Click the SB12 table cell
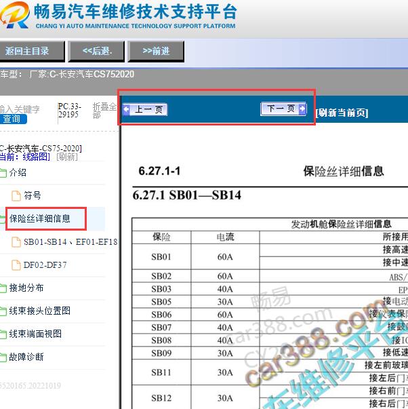 pyautogui.click(x=161, y=397)
